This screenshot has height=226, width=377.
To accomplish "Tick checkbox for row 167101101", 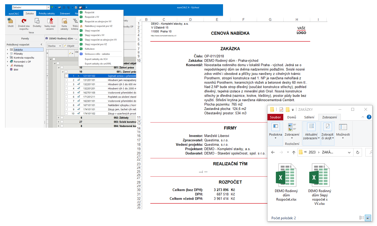I will pos(66,105).
